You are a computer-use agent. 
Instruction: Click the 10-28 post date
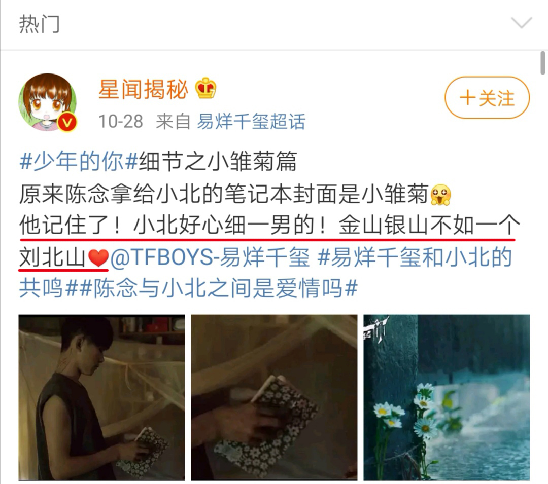click(x=121, y=122)
